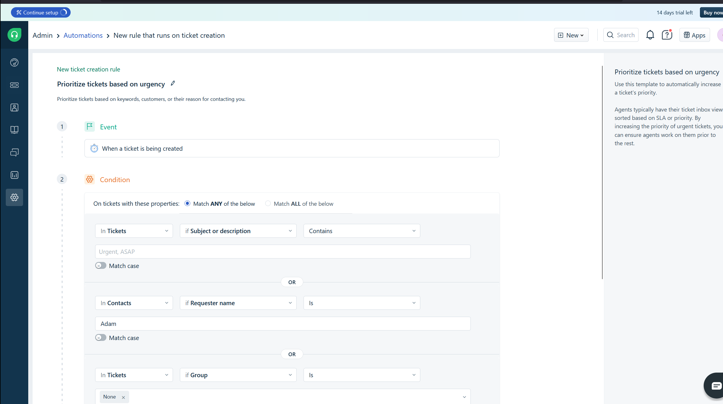The image size is (723, 404).
Task: Open the if Subject or description dropdown
Action: pos(238,231)
